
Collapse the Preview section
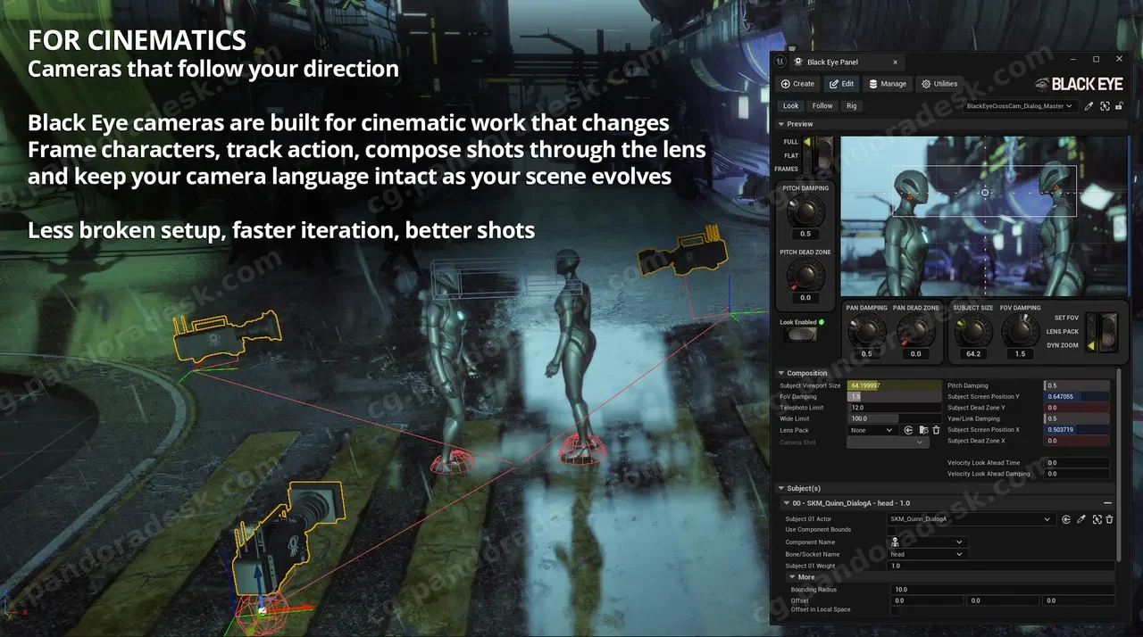(x=781, y=124)
